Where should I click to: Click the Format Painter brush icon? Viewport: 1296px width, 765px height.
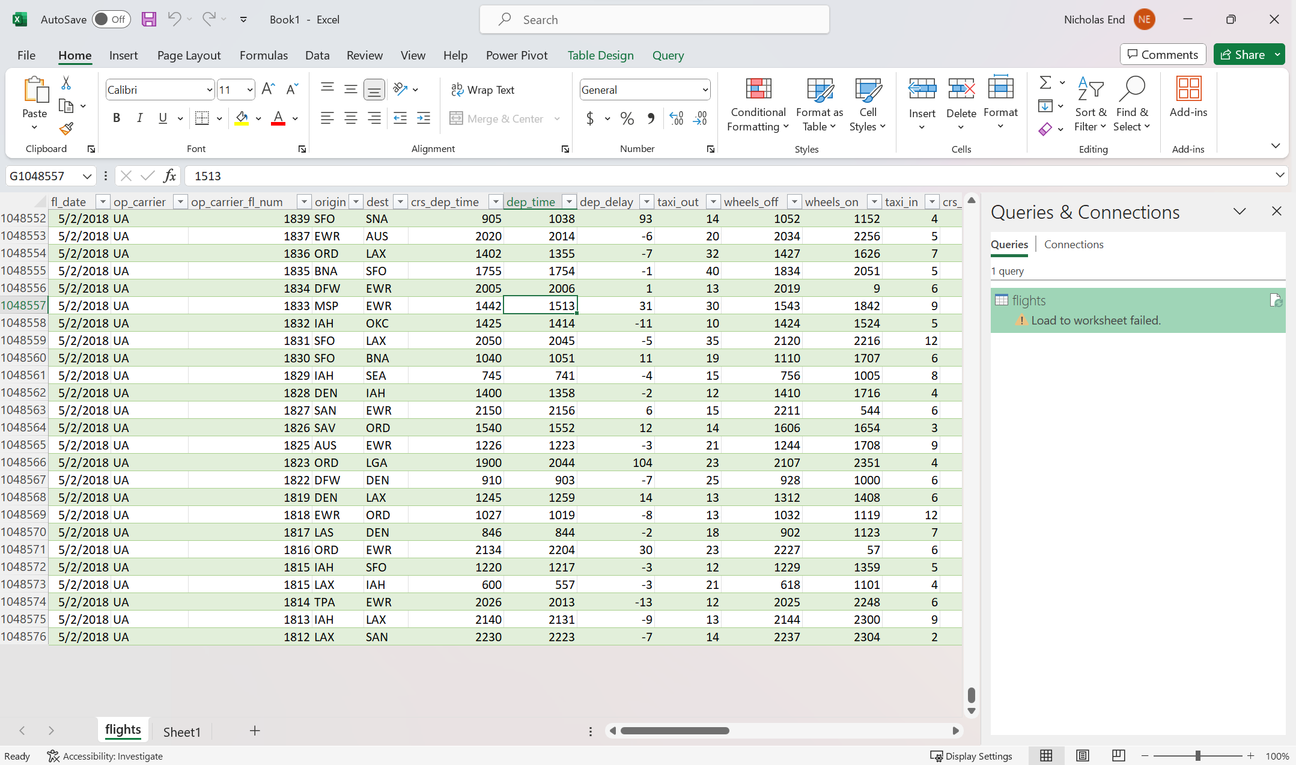[x=66, y=129]
